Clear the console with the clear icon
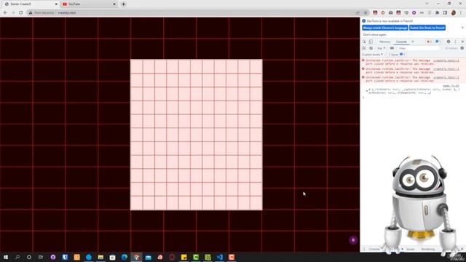The image size is (466, 262). coord(371,48)
